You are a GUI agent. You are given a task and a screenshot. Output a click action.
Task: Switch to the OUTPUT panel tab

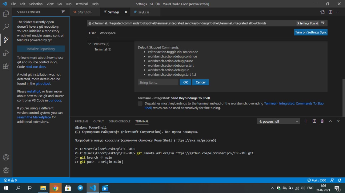point(98,121)
